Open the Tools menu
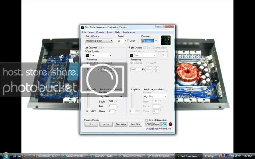Image resolution: width=255 pixels, height=159 pixels. coord(110,32)
